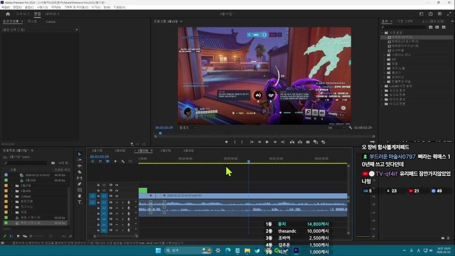Select the Type tool

79,202
